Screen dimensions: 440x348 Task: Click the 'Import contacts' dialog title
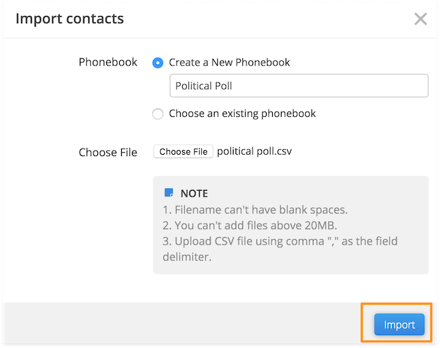pyautogui.click(x=70, y=19)
